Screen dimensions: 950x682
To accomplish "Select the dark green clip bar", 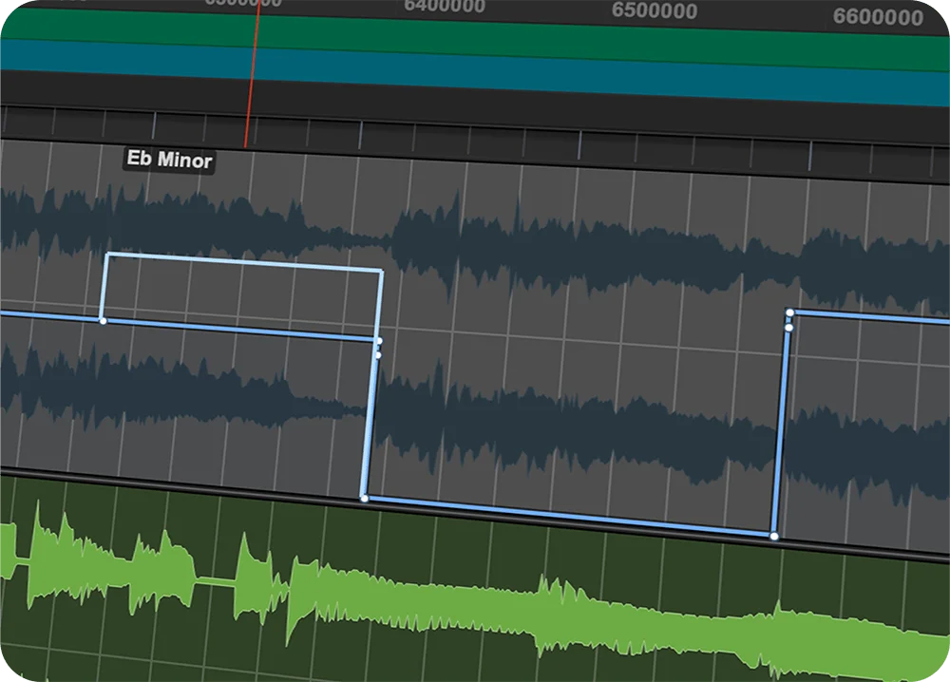I will click(x=475, y=38).
